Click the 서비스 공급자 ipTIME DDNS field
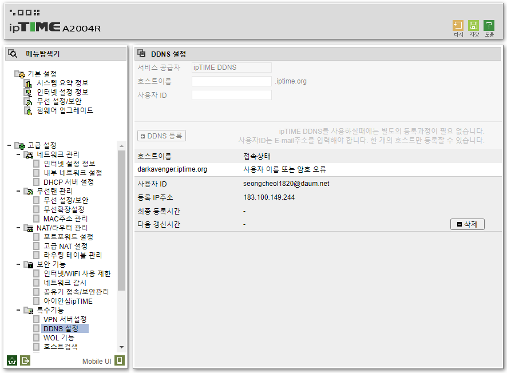This screenshot has height=373, width=507. point(232,68)
